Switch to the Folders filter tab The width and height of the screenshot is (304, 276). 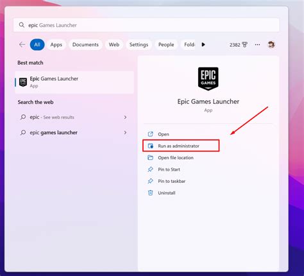pyautogui.click(x=189, y=44)
